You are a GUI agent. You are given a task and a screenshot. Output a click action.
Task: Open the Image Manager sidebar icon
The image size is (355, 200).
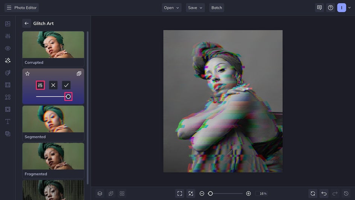[8, 24]
